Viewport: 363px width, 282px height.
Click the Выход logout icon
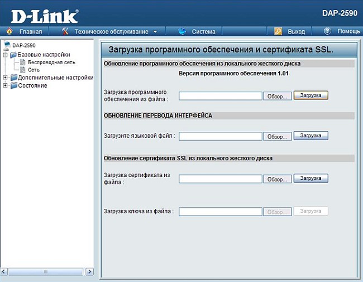click(278, 31)
